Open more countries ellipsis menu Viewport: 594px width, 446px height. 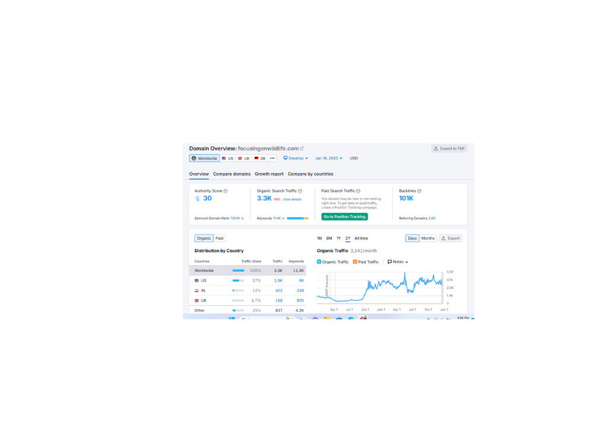[273, 159]
